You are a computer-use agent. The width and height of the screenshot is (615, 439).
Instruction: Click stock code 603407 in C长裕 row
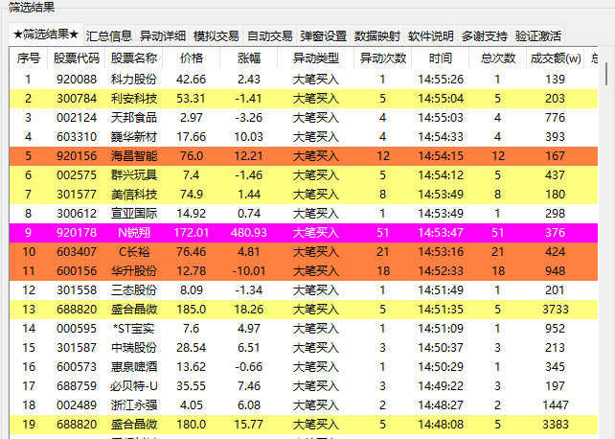coord(77,252)
